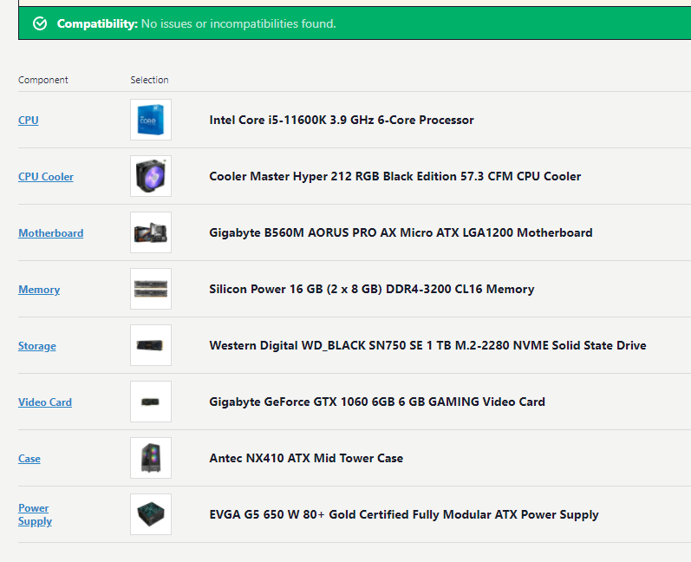
Task: Open the CPU Cooler component link
Action: [46, 176]
